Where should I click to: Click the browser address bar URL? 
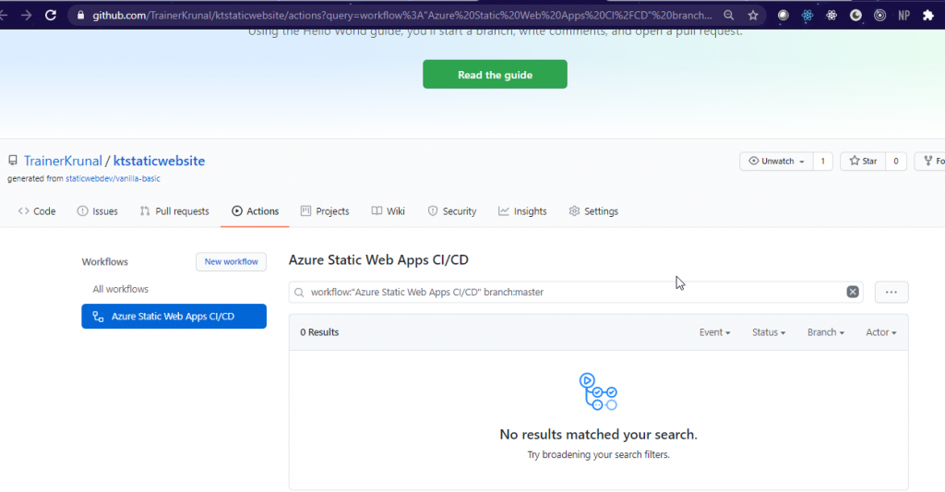tap(401, 15)
